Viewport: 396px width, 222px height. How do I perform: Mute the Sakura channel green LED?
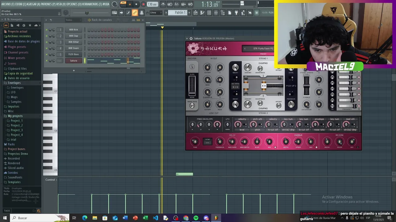[46, 61]
